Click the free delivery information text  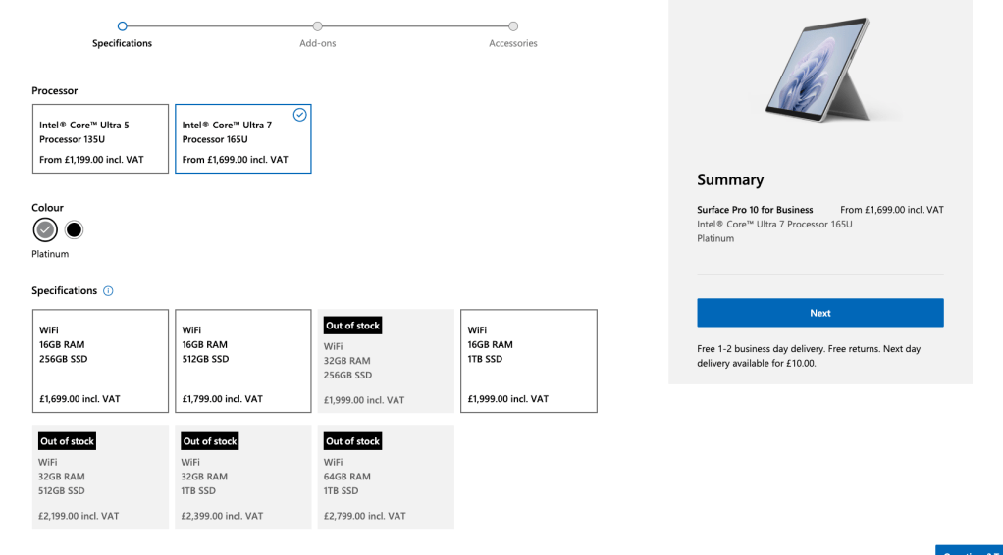pos(810,356)
